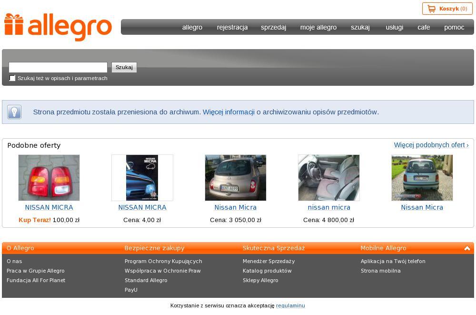The image size is (476, 315).
Task: View the beige Nissan Micra rear photo
Action: click(x=236, y=178)
